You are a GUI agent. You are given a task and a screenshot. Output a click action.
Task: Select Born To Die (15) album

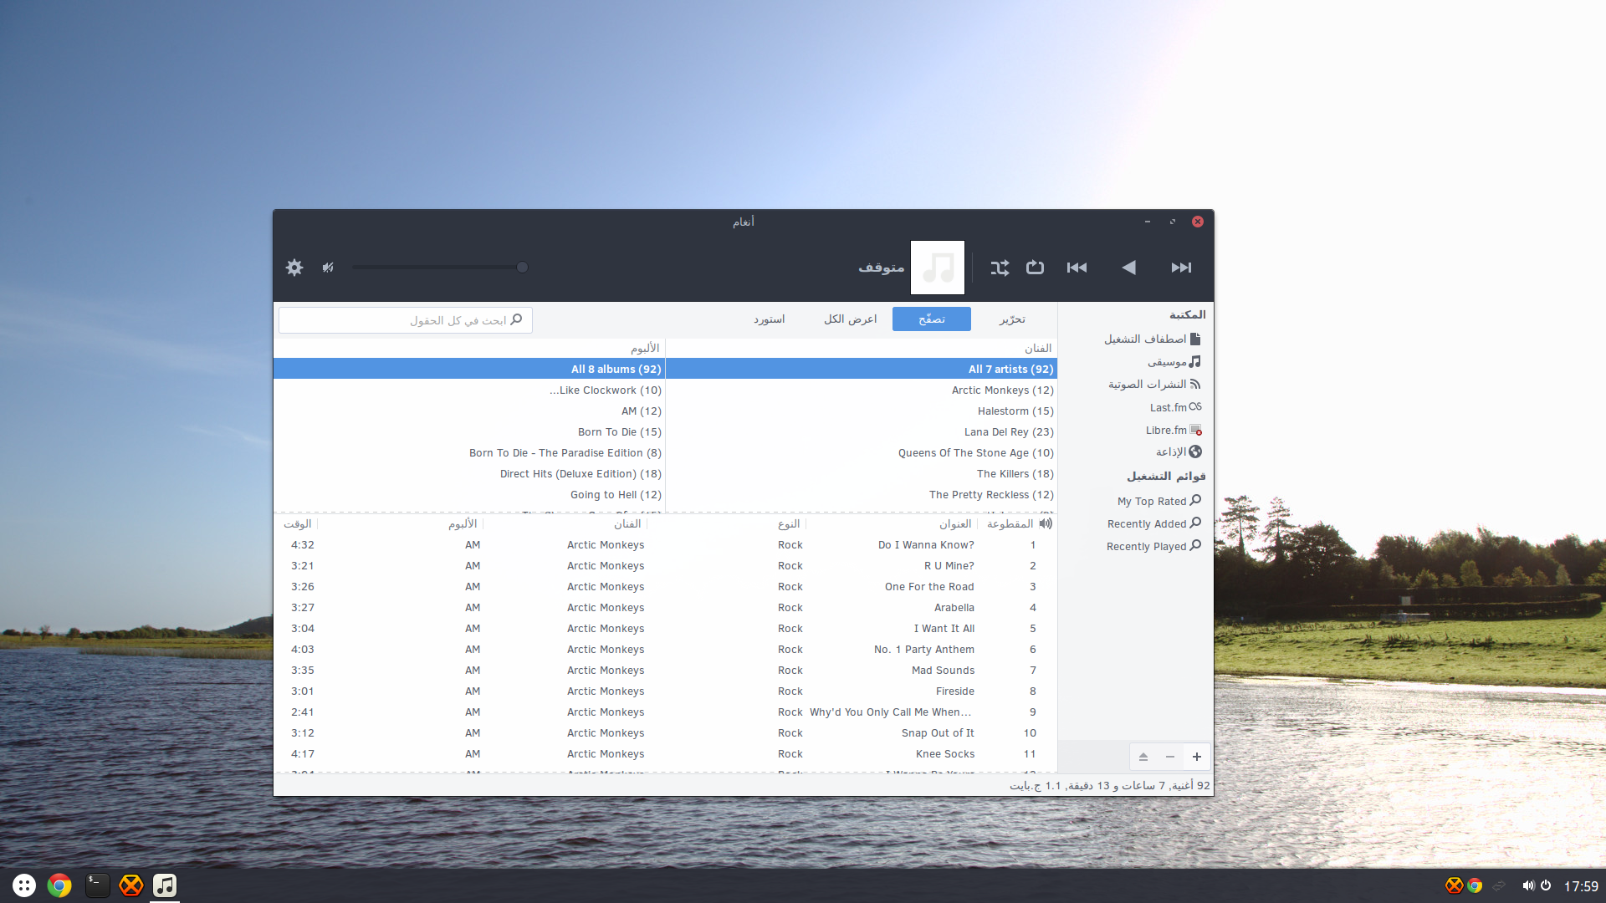469,432
